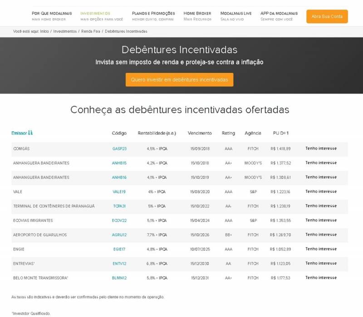Click the PU D+1 column header
This screenshot has height=317, width=363.
click(x=280, y=133)
